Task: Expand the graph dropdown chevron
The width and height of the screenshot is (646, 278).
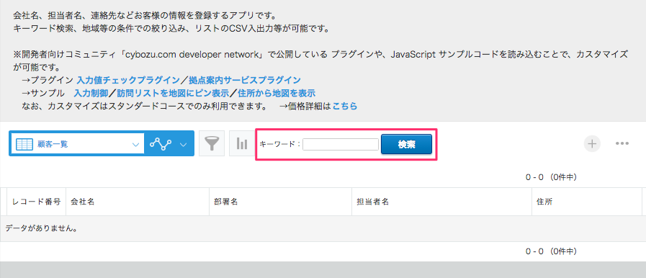Action: point(184,145)
